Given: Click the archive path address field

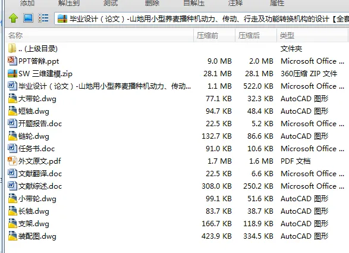Looking at the screenshot, I should tap(202, 18).
